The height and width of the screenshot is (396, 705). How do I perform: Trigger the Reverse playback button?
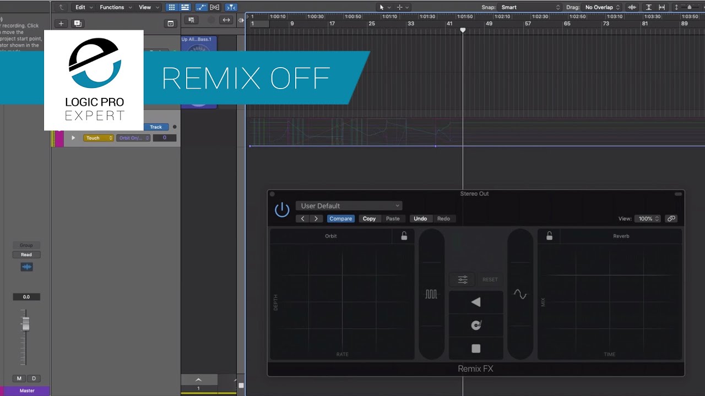[476, 302]
